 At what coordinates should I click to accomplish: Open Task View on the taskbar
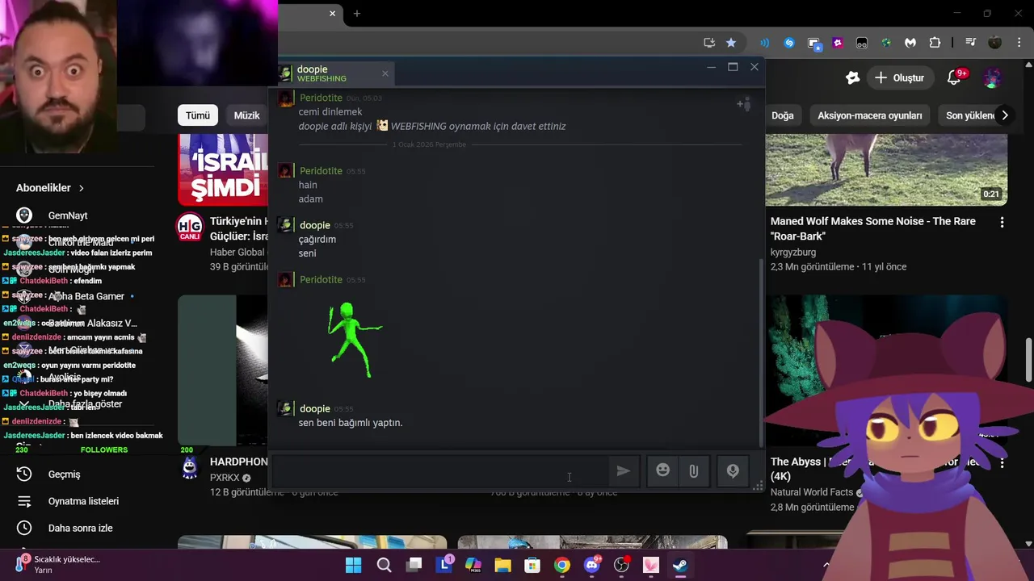pos(414,565)
